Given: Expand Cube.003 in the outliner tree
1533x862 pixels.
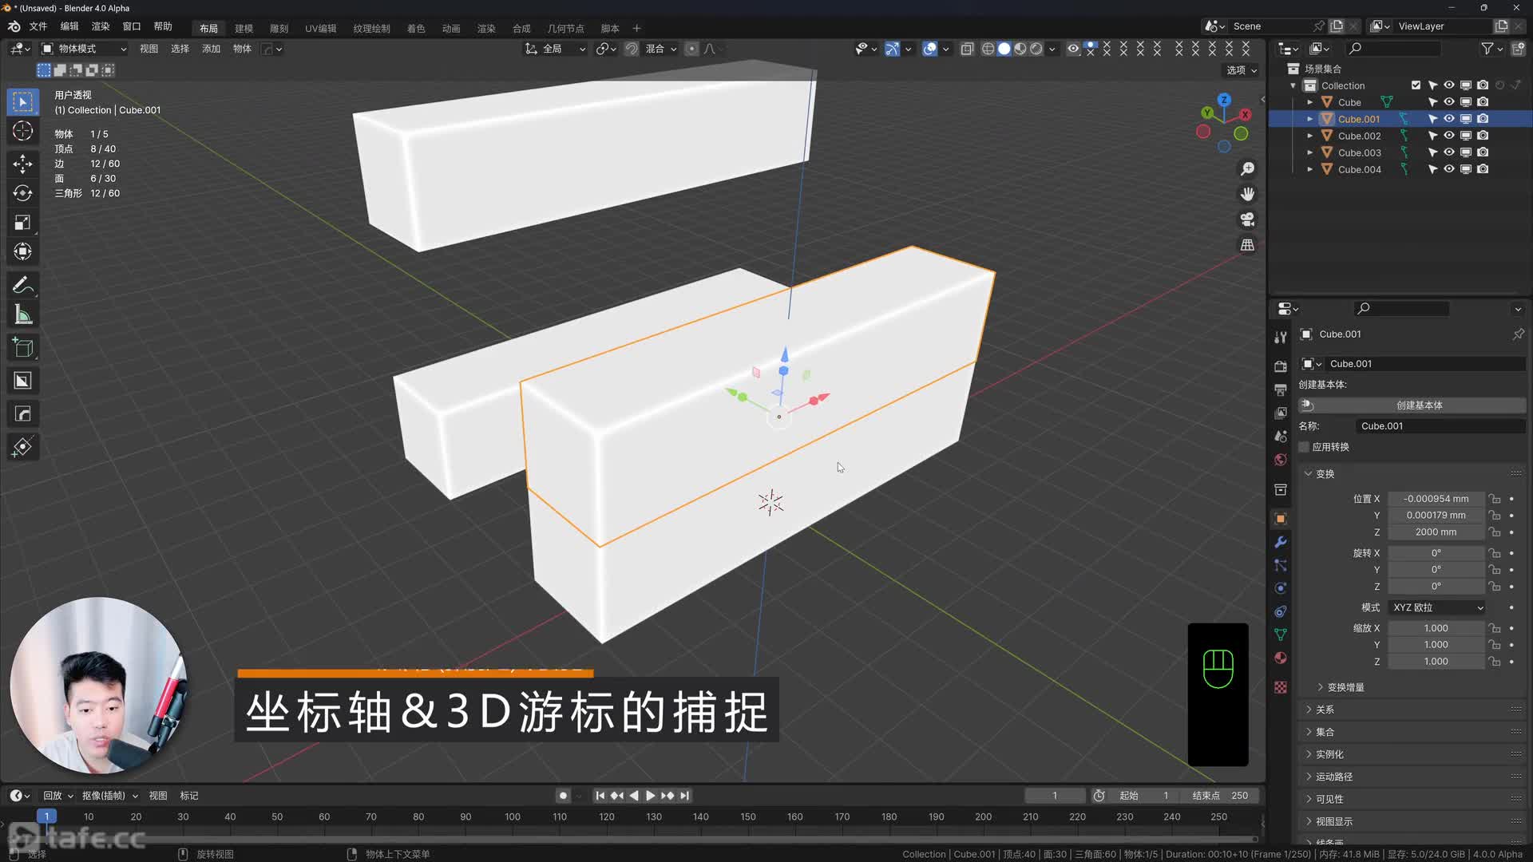Looking at the screenshot, I should click(x=1309, y=152).
